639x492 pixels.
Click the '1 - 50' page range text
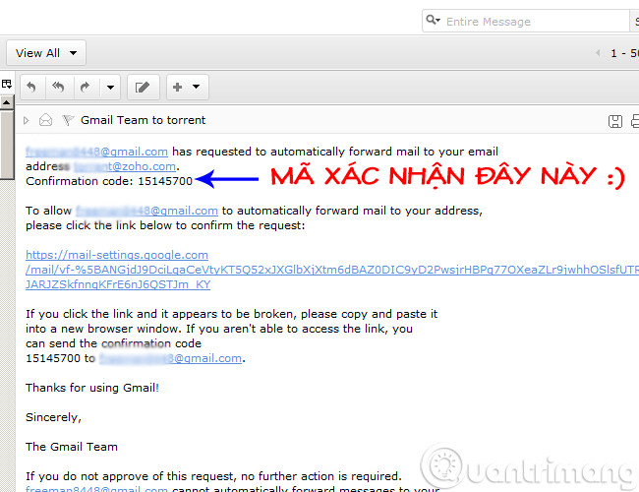tap(624, 53)
